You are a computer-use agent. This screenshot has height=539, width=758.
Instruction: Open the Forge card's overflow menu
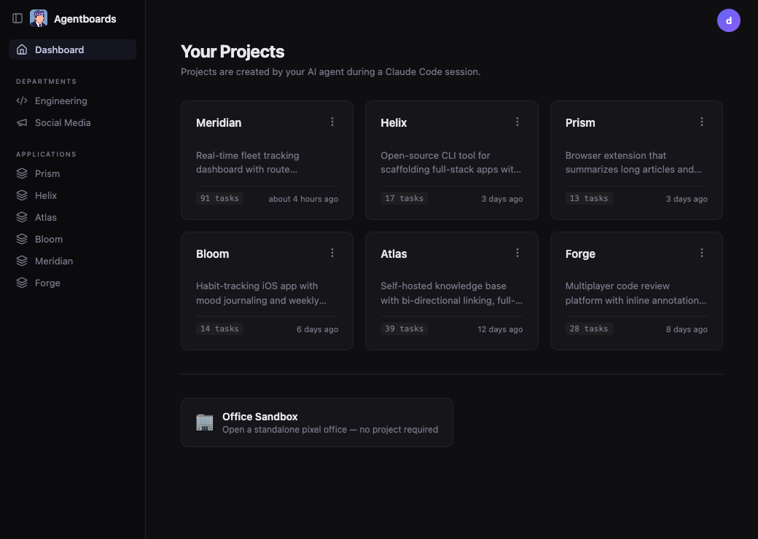click(x=702, y=253)
